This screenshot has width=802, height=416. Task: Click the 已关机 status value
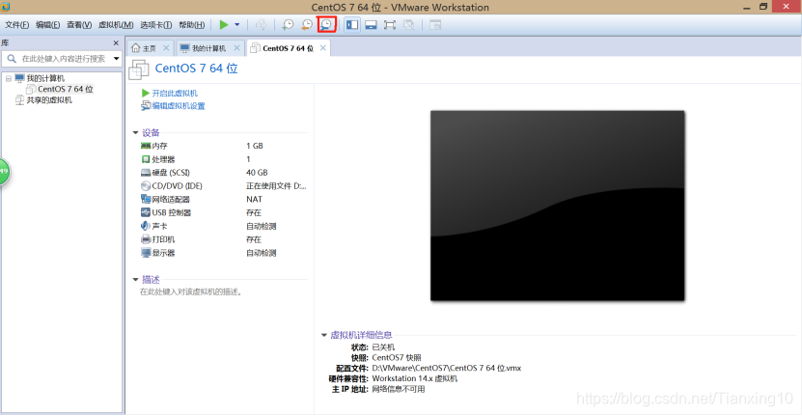[383, 347]
